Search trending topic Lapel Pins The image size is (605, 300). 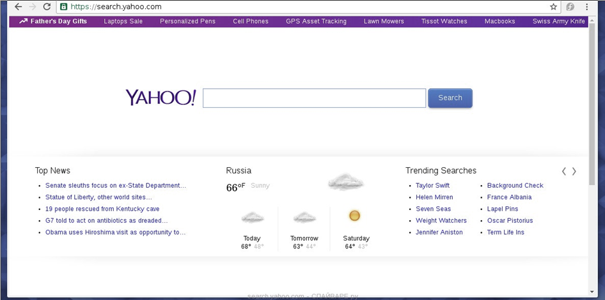pos(503,209)
